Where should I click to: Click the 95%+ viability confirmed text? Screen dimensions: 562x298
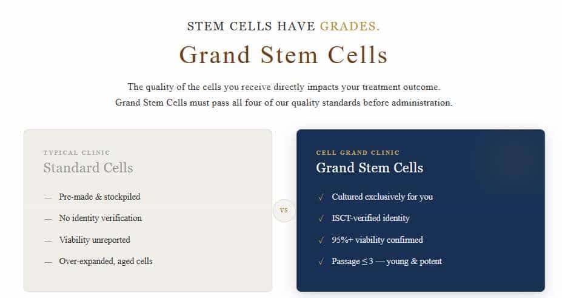[377, 240]
